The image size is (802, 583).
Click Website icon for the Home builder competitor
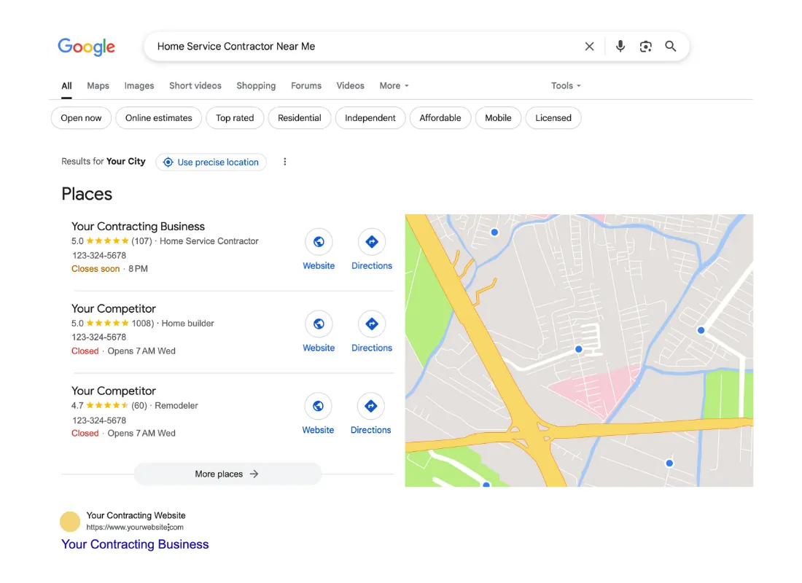pyautogui.click(x=319, y=324)
